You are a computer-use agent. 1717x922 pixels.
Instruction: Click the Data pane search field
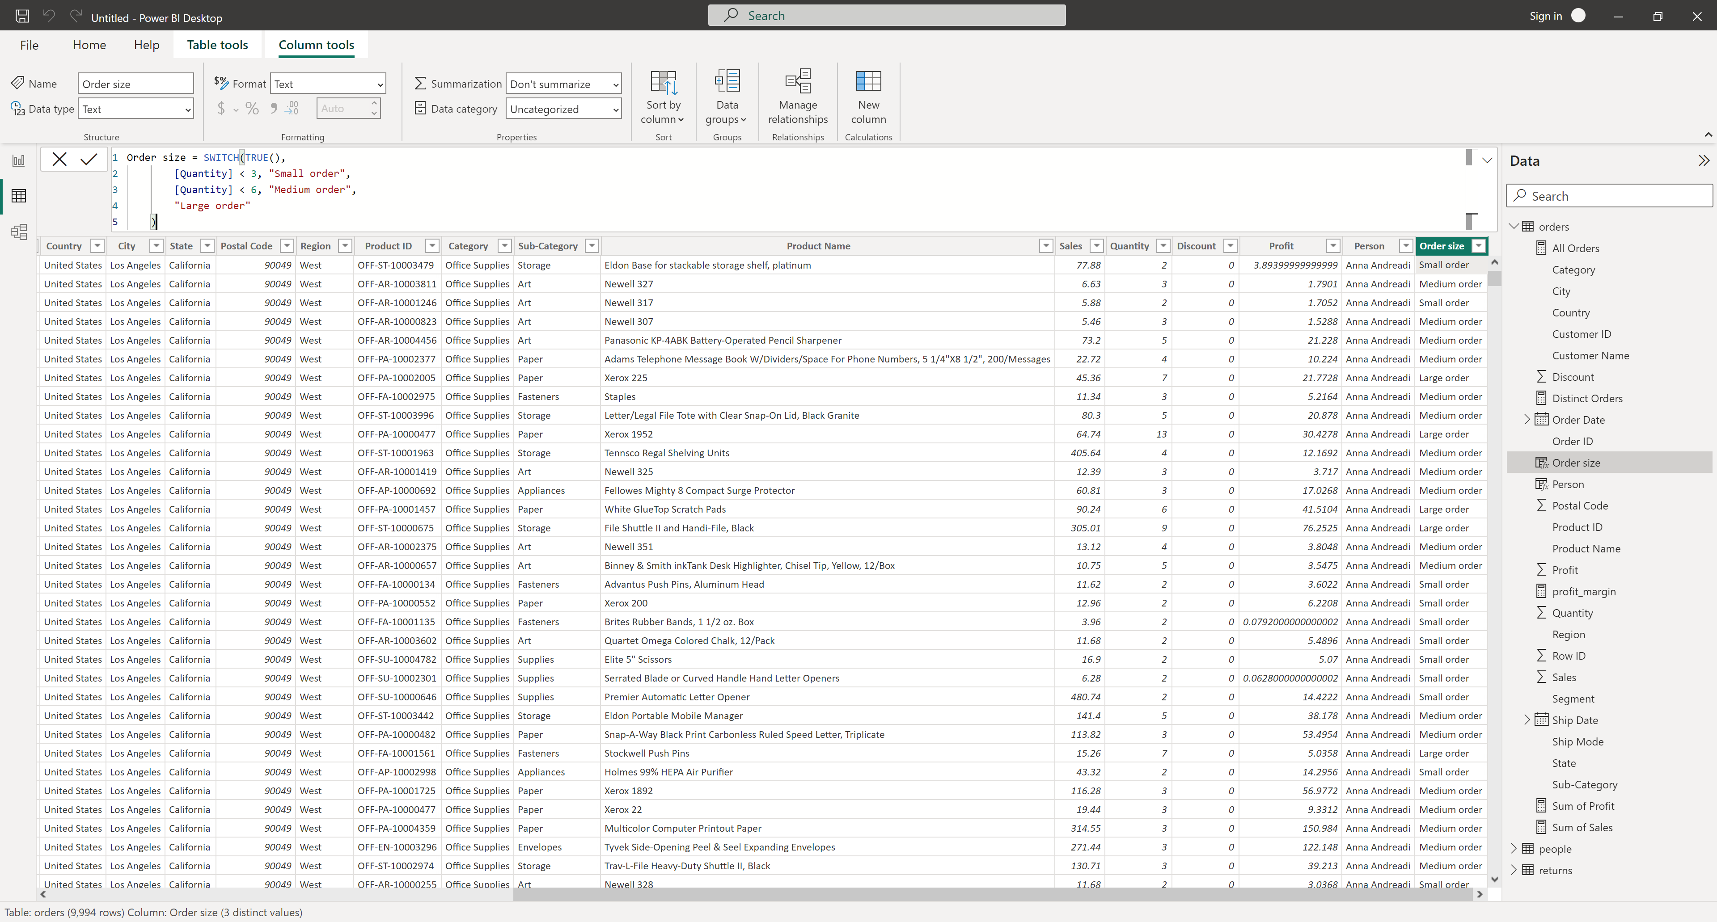point(1609,196)
